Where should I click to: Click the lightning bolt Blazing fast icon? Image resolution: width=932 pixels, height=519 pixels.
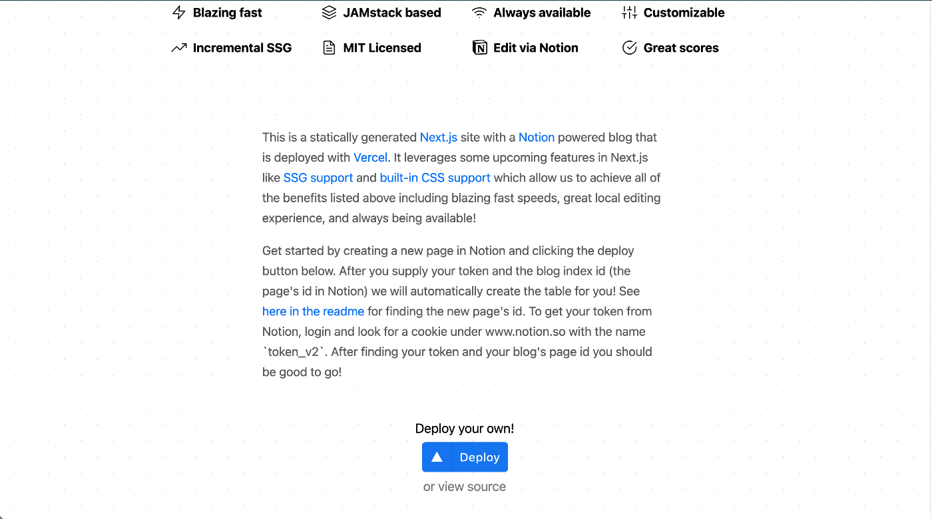(178, 13)
